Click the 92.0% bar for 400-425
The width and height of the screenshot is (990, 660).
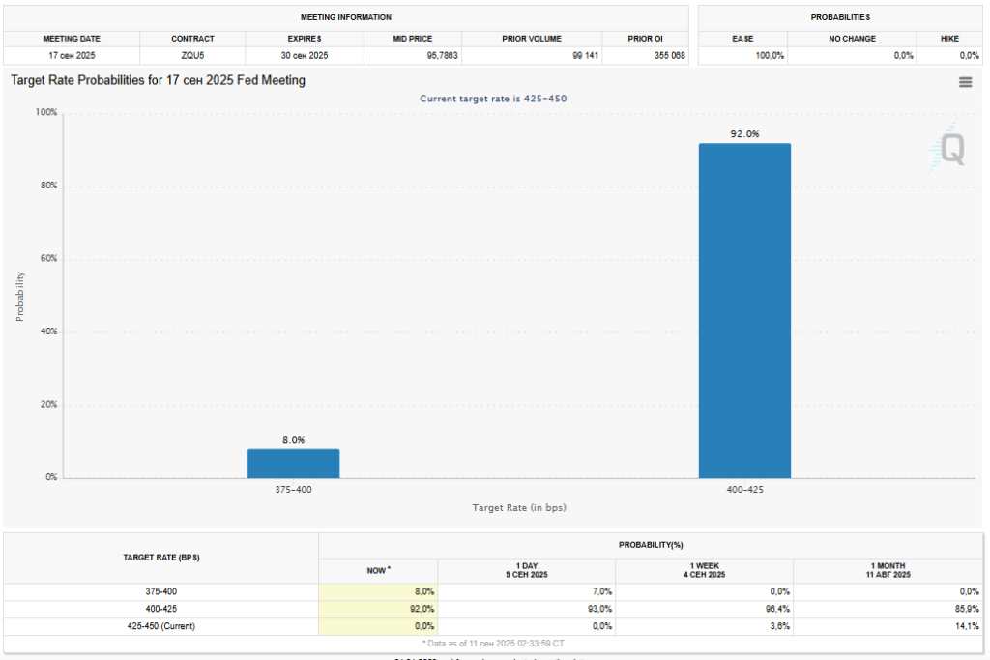744,310
